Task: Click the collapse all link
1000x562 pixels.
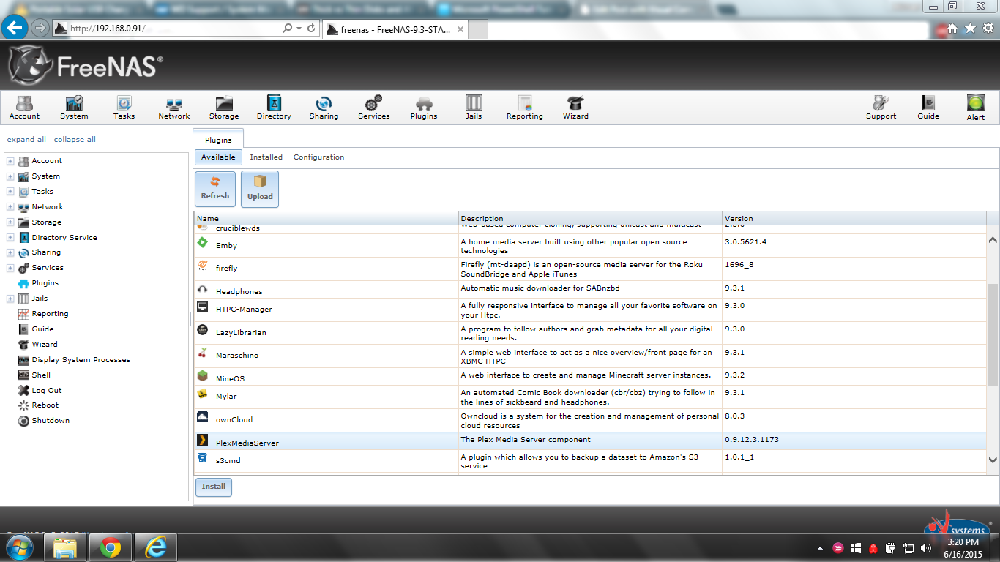Action: click(x=75, y=140)
